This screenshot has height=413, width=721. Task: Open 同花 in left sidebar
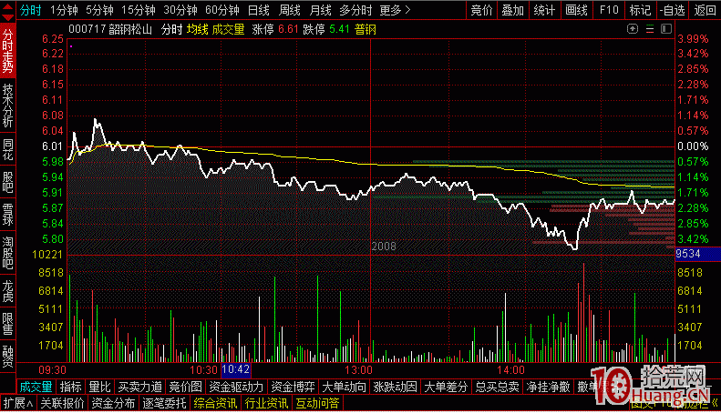click(8, 149)
